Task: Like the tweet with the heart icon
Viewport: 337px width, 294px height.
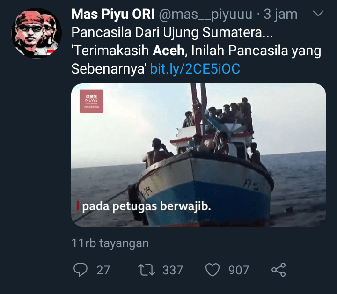Action: tap(212, 270)
